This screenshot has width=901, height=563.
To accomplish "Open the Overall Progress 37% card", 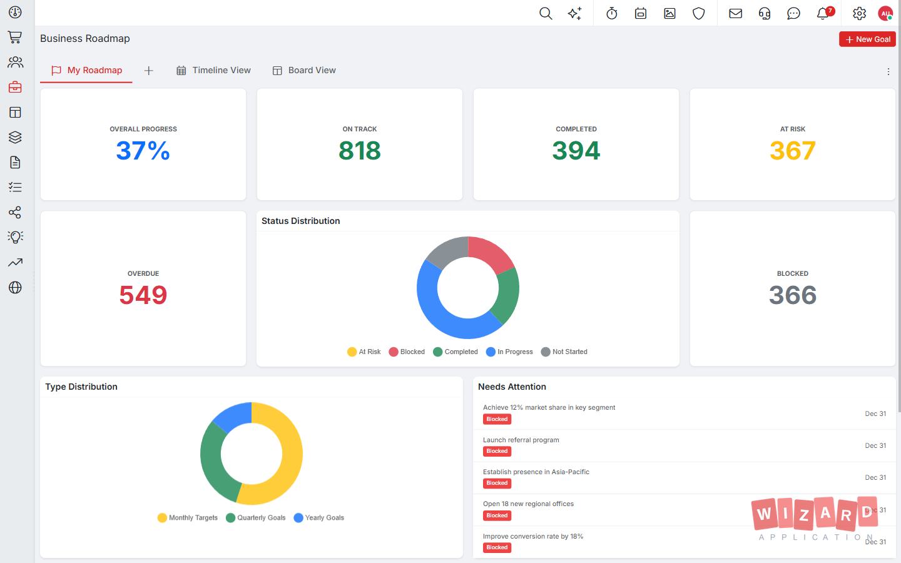I will 143,145.
